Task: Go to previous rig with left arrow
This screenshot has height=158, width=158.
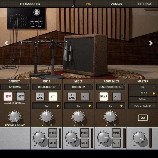Action: click(x=6, y=43)
